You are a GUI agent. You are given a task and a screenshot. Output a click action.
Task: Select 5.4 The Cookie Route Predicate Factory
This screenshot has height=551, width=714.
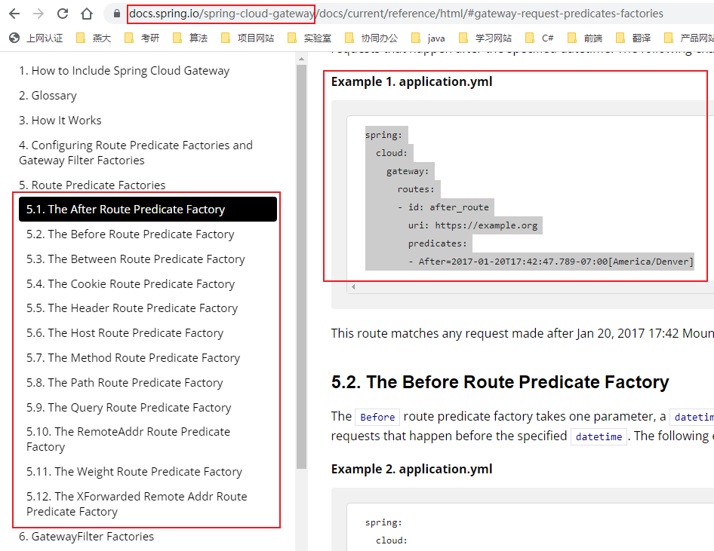tap(131, 284)
